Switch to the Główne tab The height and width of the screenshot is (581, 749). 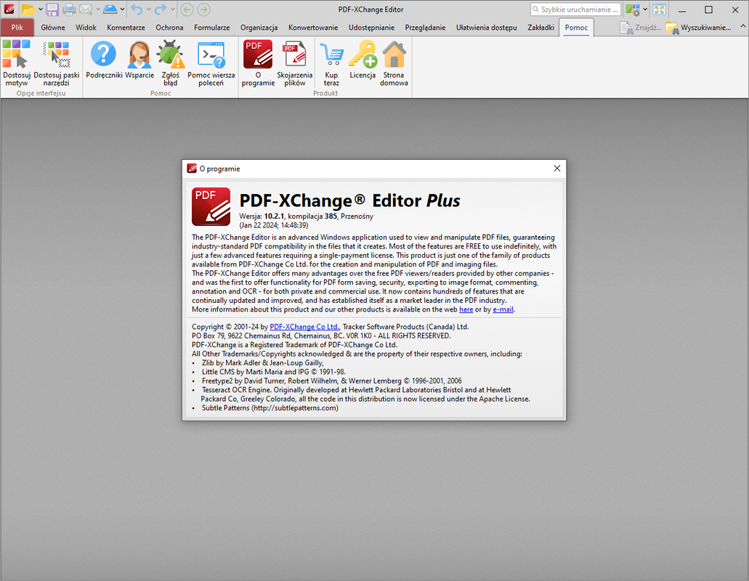click(53, 28)
